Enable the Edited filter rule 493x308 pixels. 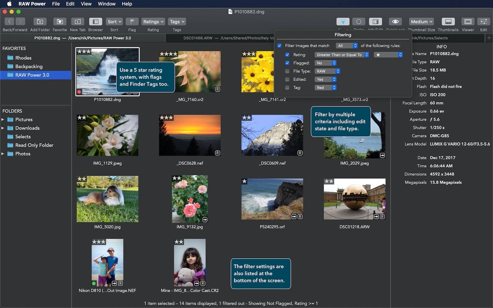(x=287, y=79)
